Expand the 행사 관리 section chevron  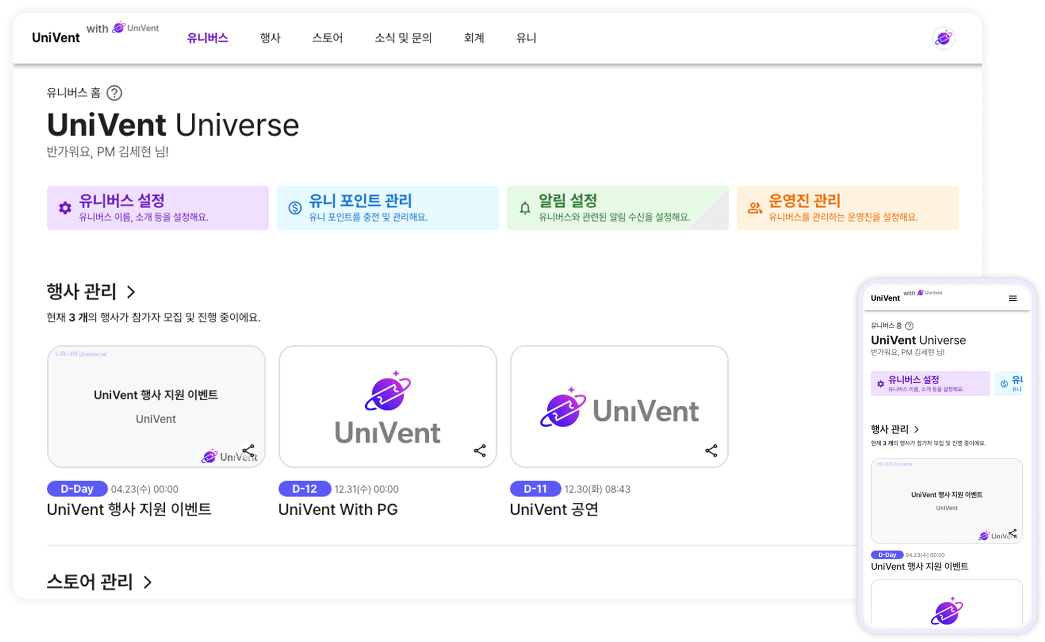131,291
